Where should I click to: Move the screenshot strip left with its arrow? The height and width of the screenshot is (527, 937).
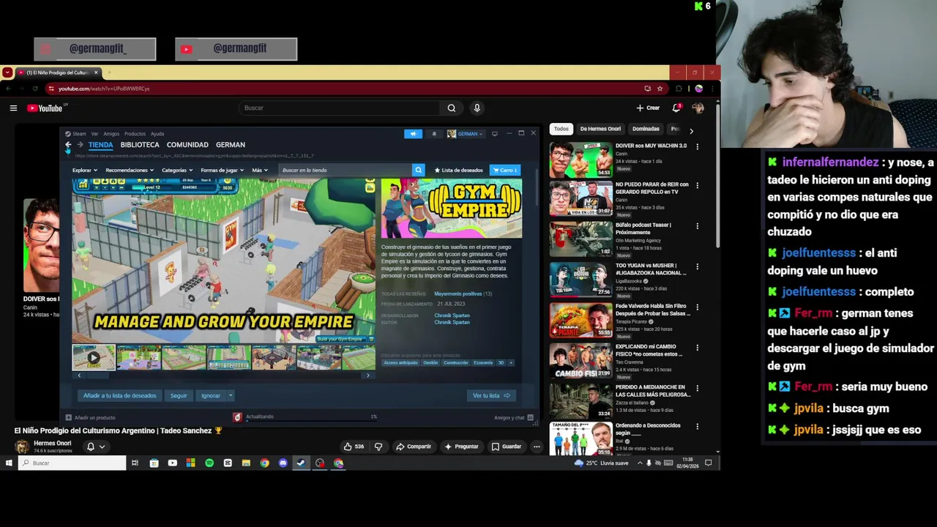pos(79,375)
